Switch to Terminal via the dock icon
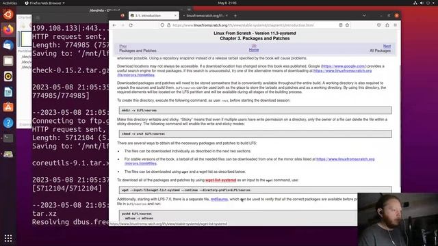The width and height of the screenshot is (438, 246). click(x=8, y=138)
